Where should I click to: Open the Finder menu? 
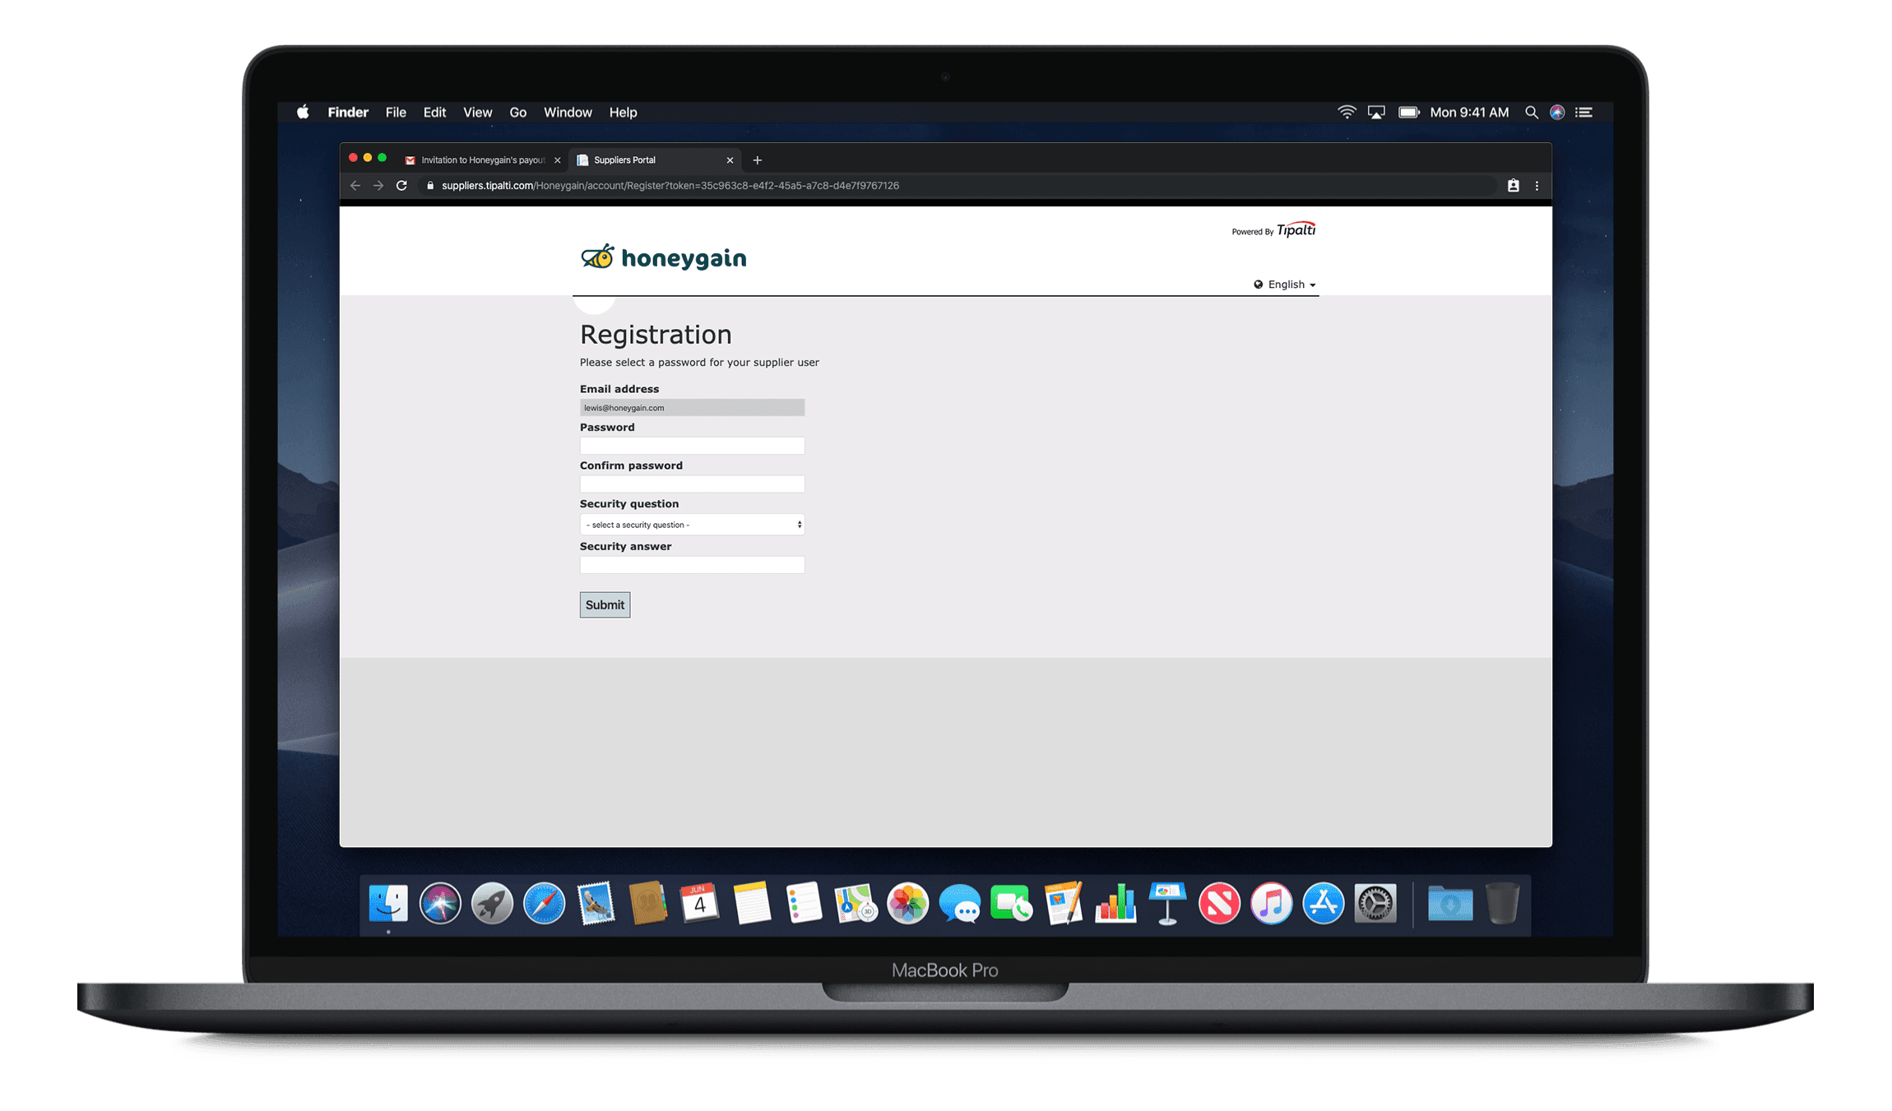(348, 112)
